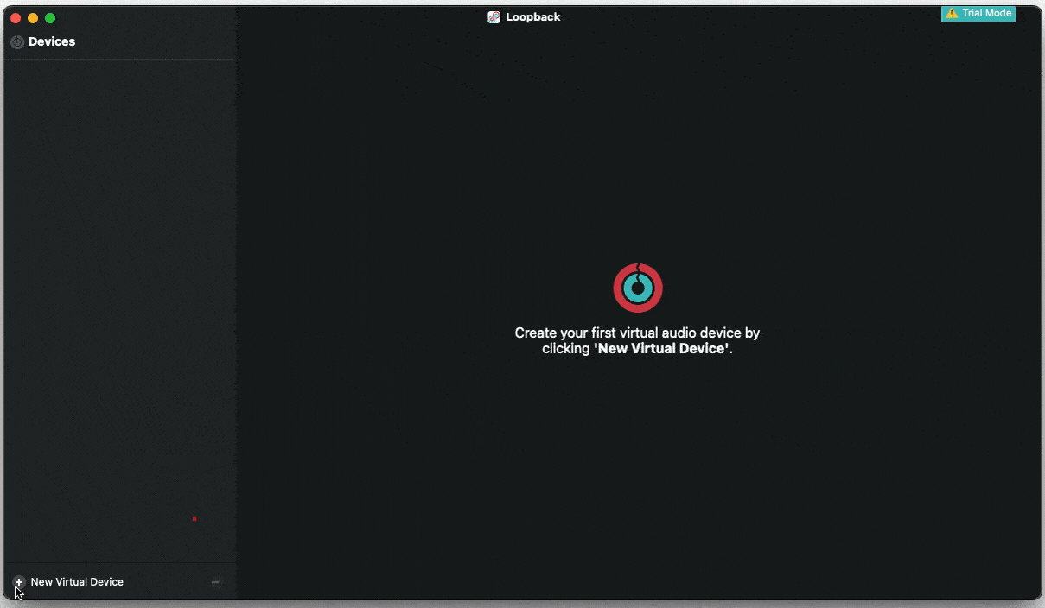
Task: Click the plus icon to add device
Action: pyautogui.click(x=19, y=582)
